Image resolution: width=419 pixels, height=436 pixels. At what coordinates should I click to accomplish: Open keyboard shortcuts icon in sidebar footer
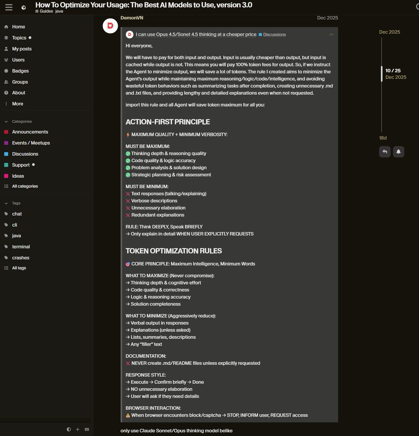pyautogui.click(x=87, y=429)
